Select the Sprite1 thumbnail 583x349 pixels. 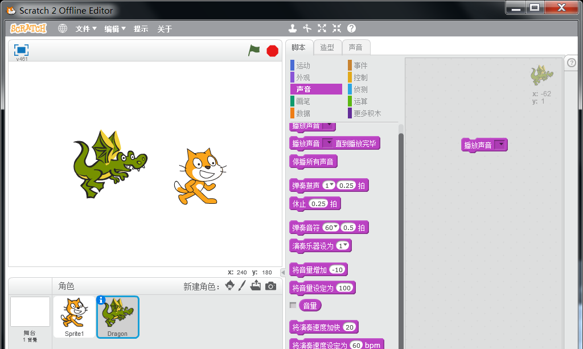point(75,317)
